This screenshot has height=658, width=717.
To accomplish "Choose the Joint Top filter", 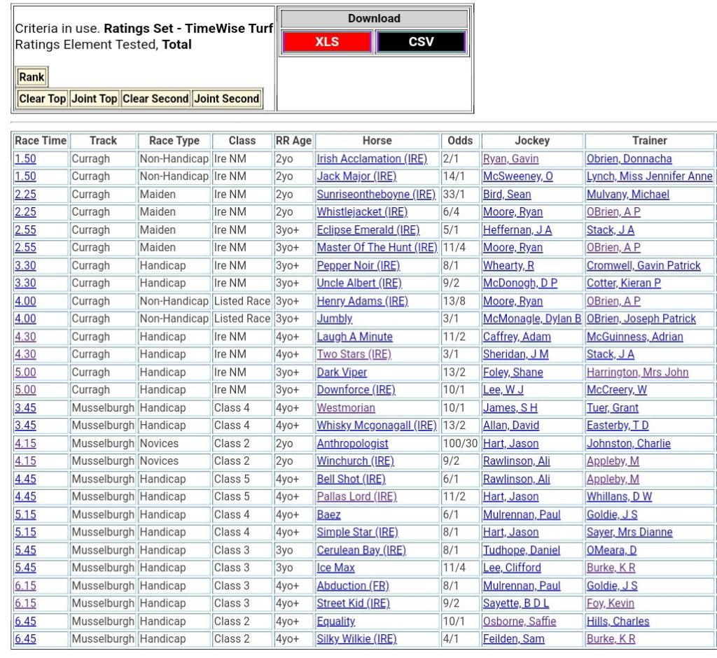I will pos(95,99).
